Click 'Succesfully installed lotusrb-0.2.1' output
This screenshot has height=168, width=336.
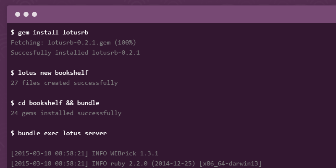click(x=75, y=52)
